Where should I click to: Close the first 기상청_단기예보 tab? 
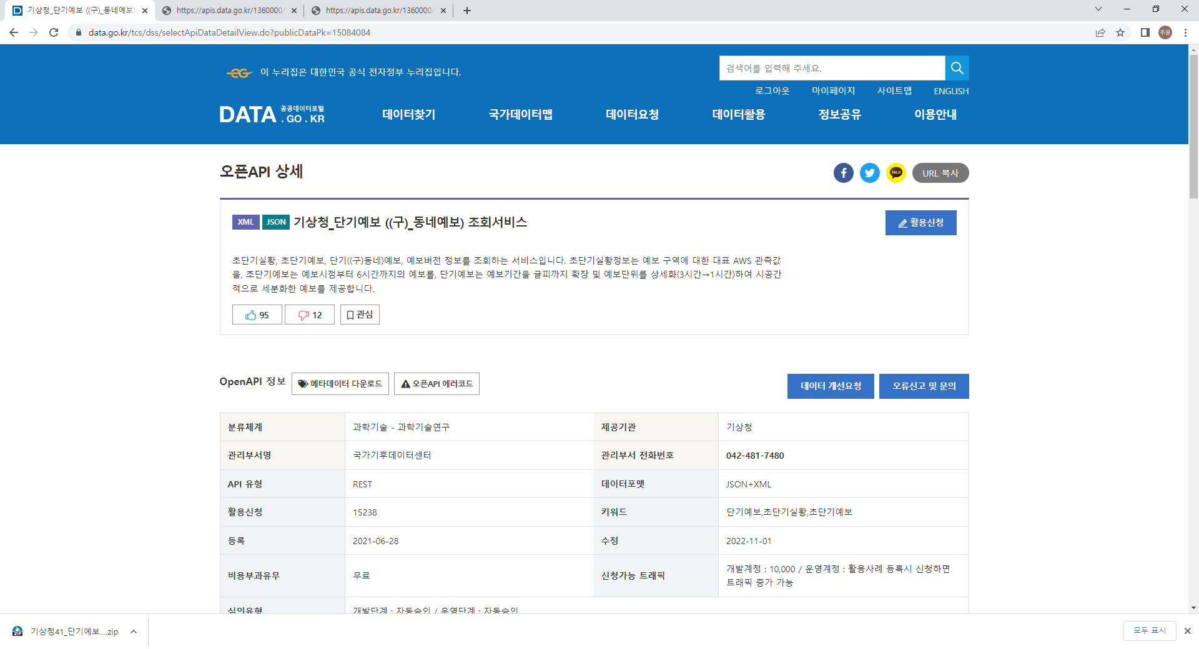tap(145, 11)
